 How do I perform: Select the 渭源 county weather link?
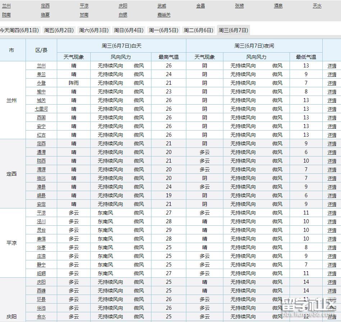[x=41, y=169]
